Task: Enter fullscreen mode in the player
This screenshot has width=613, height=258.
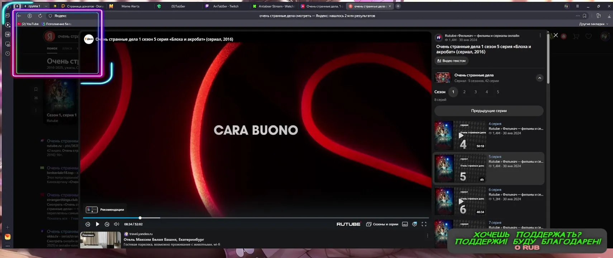Action: (x=424, y=224)
